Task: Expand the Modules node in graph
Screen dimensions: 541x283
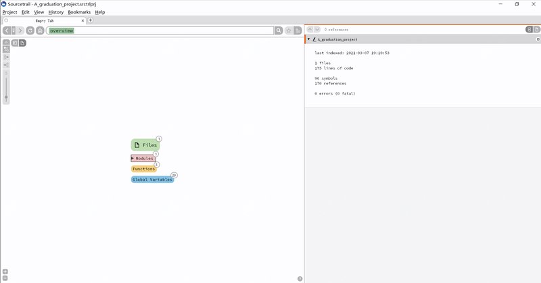Action: (133, 158)
